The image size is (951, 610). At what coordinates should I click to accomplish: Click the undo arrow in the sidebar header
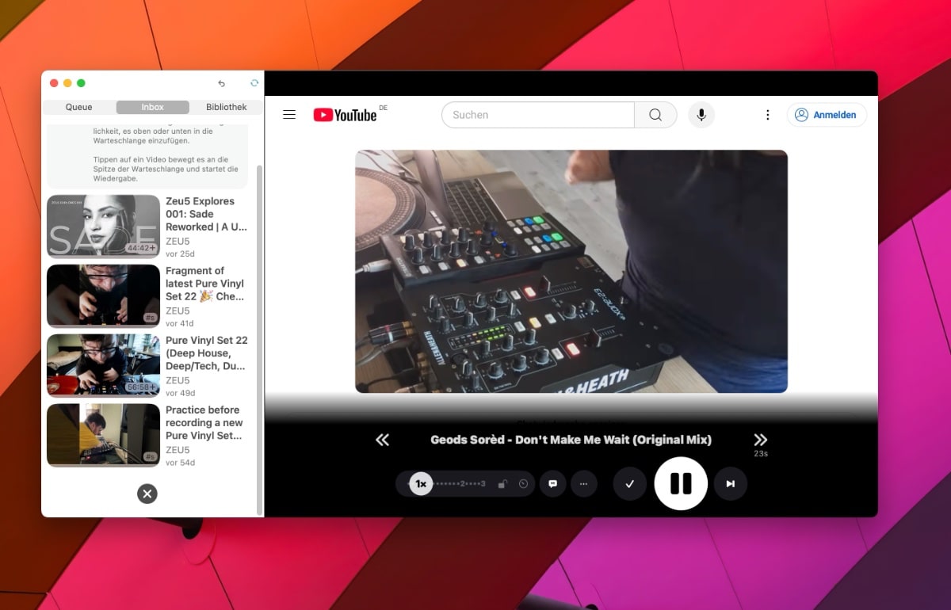(x=221, y=83)
